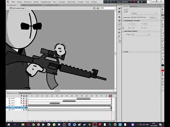Toggle outline all layers header icon
The width and height of the screenshot is (170, 127).
point(26,96)
